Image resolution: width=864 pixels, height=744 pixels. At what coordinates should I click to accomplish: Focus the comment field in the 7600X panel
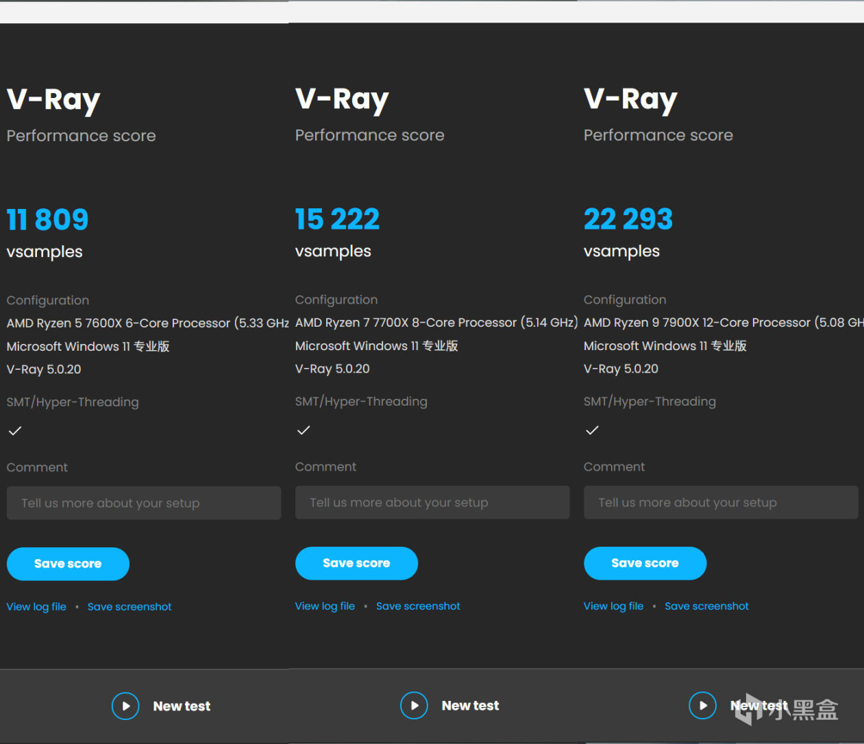click(x=144, y=503)
